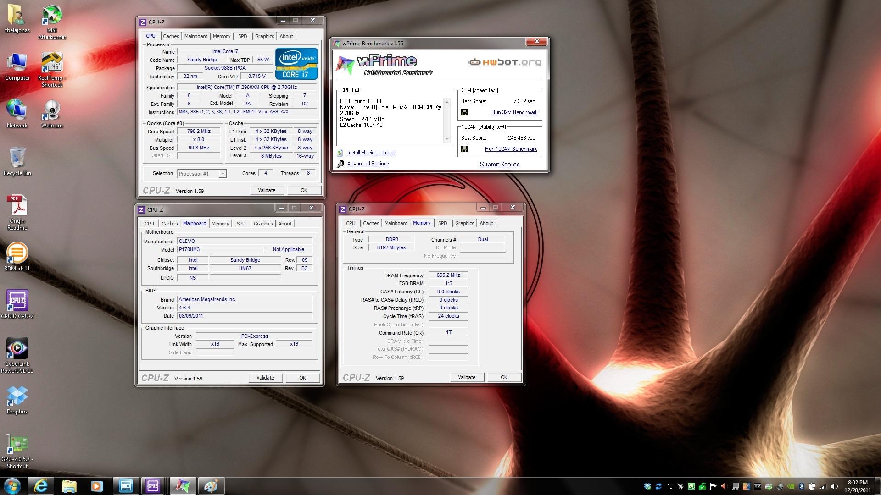Open the Windows Start menu
The height and width of the screenshot is (495, 881).
point(12,486)
